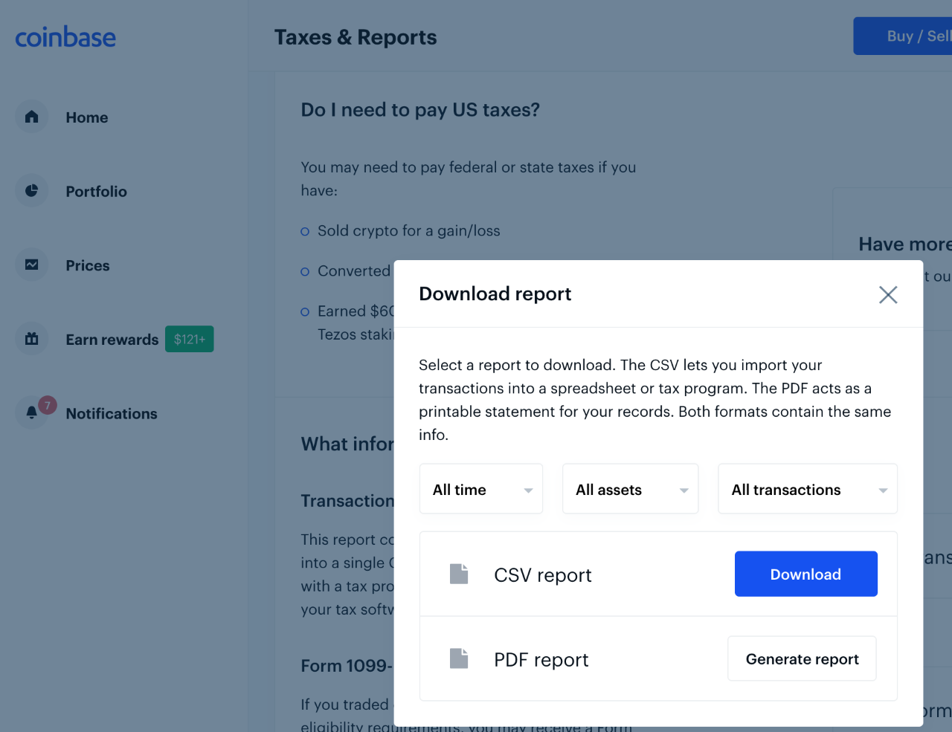The height and width of the screenshot is (732, 952).
Task: Click the PDF report file icon
Action: pyautogui.click(x=459, y=658)
